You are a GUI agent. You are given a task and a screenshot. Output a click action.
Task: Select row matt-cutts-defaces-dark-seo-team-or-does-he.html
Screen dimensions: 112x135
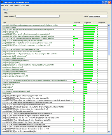click(x=55, y=129)
